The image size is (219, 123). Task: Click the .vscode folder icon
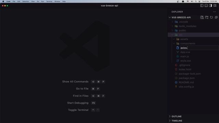[176, 22]
